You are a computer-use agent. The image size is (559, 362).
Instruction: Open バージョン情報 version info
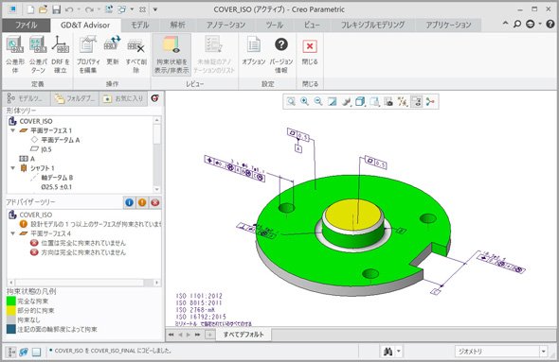[281, 55]
